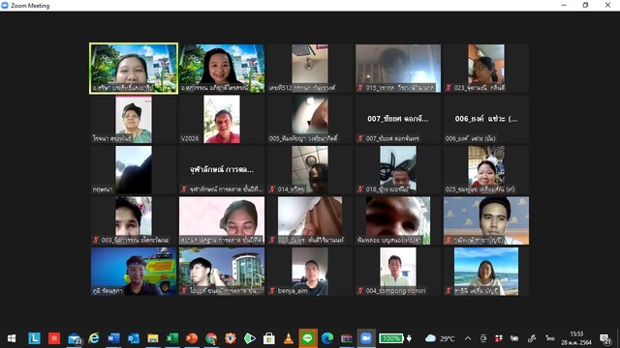
Task: Show hidden tray icons with the chevron
Action: point(468,338)
